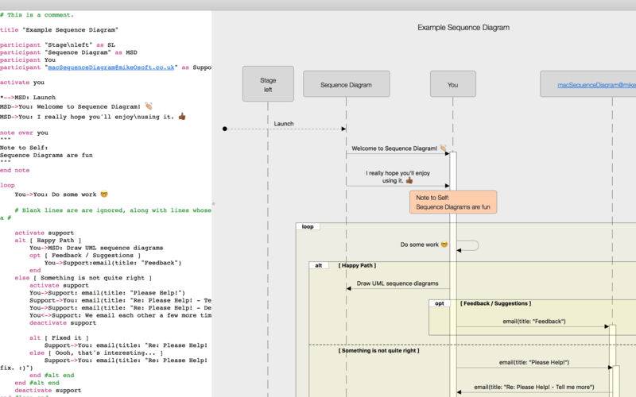
Task: Click the end #alt end line indented deepest
Action: (52, 375)
